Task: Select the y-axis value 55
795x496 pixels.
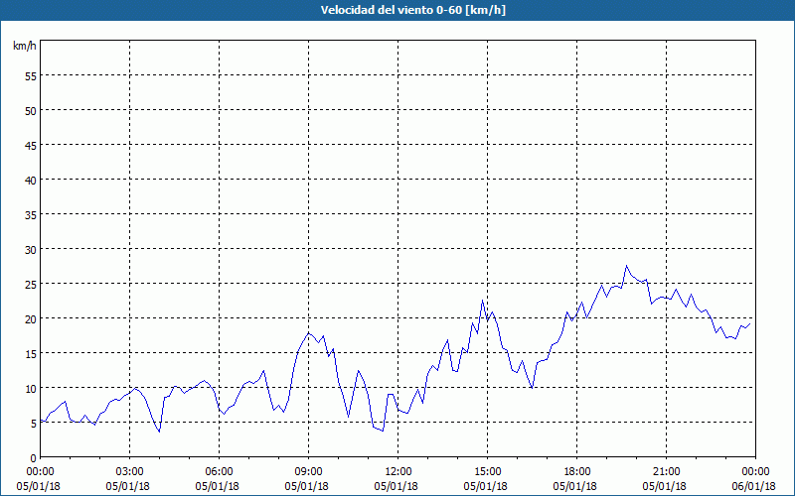Action: click(x=31, y=76)
